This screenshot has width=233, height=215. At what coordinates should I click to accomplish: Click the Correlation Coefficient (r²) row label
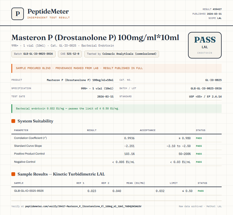(30, 138)
